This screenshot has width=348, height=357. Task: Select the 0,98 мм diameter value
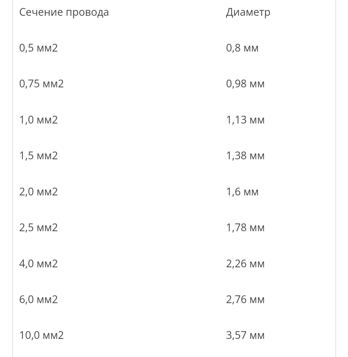tap(245, 84)
